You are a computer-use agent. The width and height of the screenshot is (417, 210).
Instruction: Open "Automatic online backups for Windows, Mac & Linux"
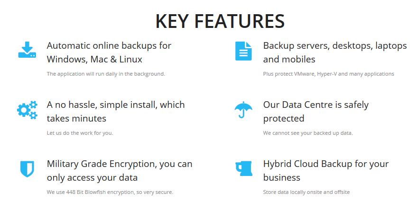tap(109, 52)
